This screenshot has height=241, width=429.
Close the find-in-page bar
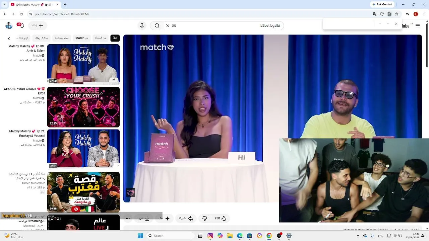click(396, 24)
